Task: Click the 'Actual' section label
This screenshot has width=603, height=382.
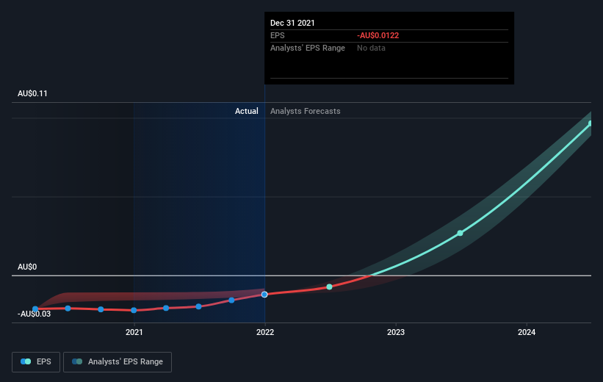Action: (x=247, y=111)
